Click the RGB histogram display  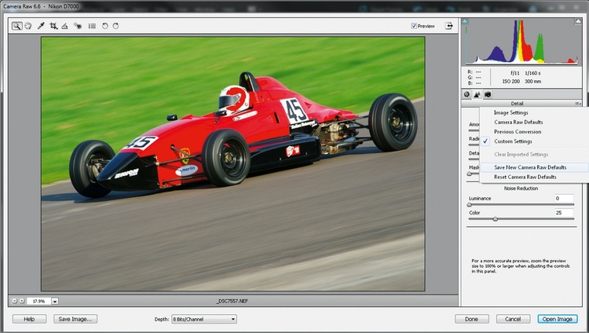(521, 42)
